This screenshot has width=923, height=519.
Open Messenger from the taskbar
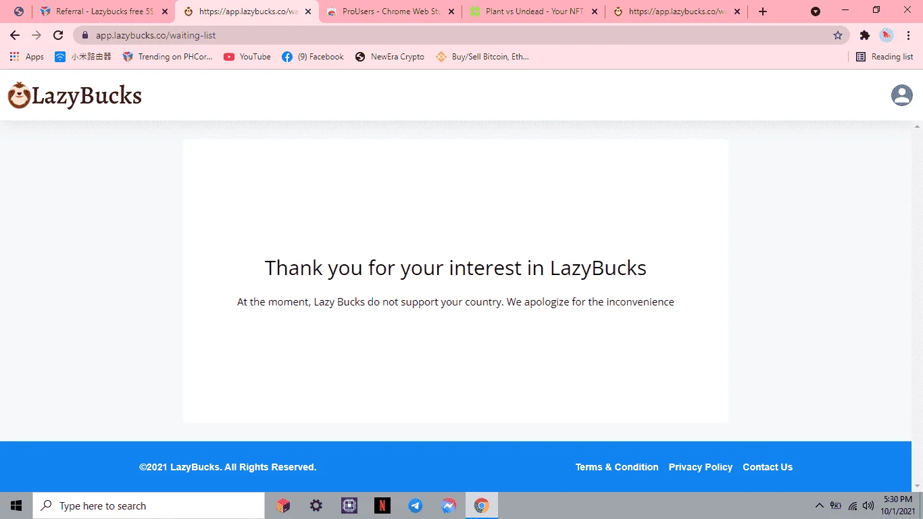coord(449,505)
